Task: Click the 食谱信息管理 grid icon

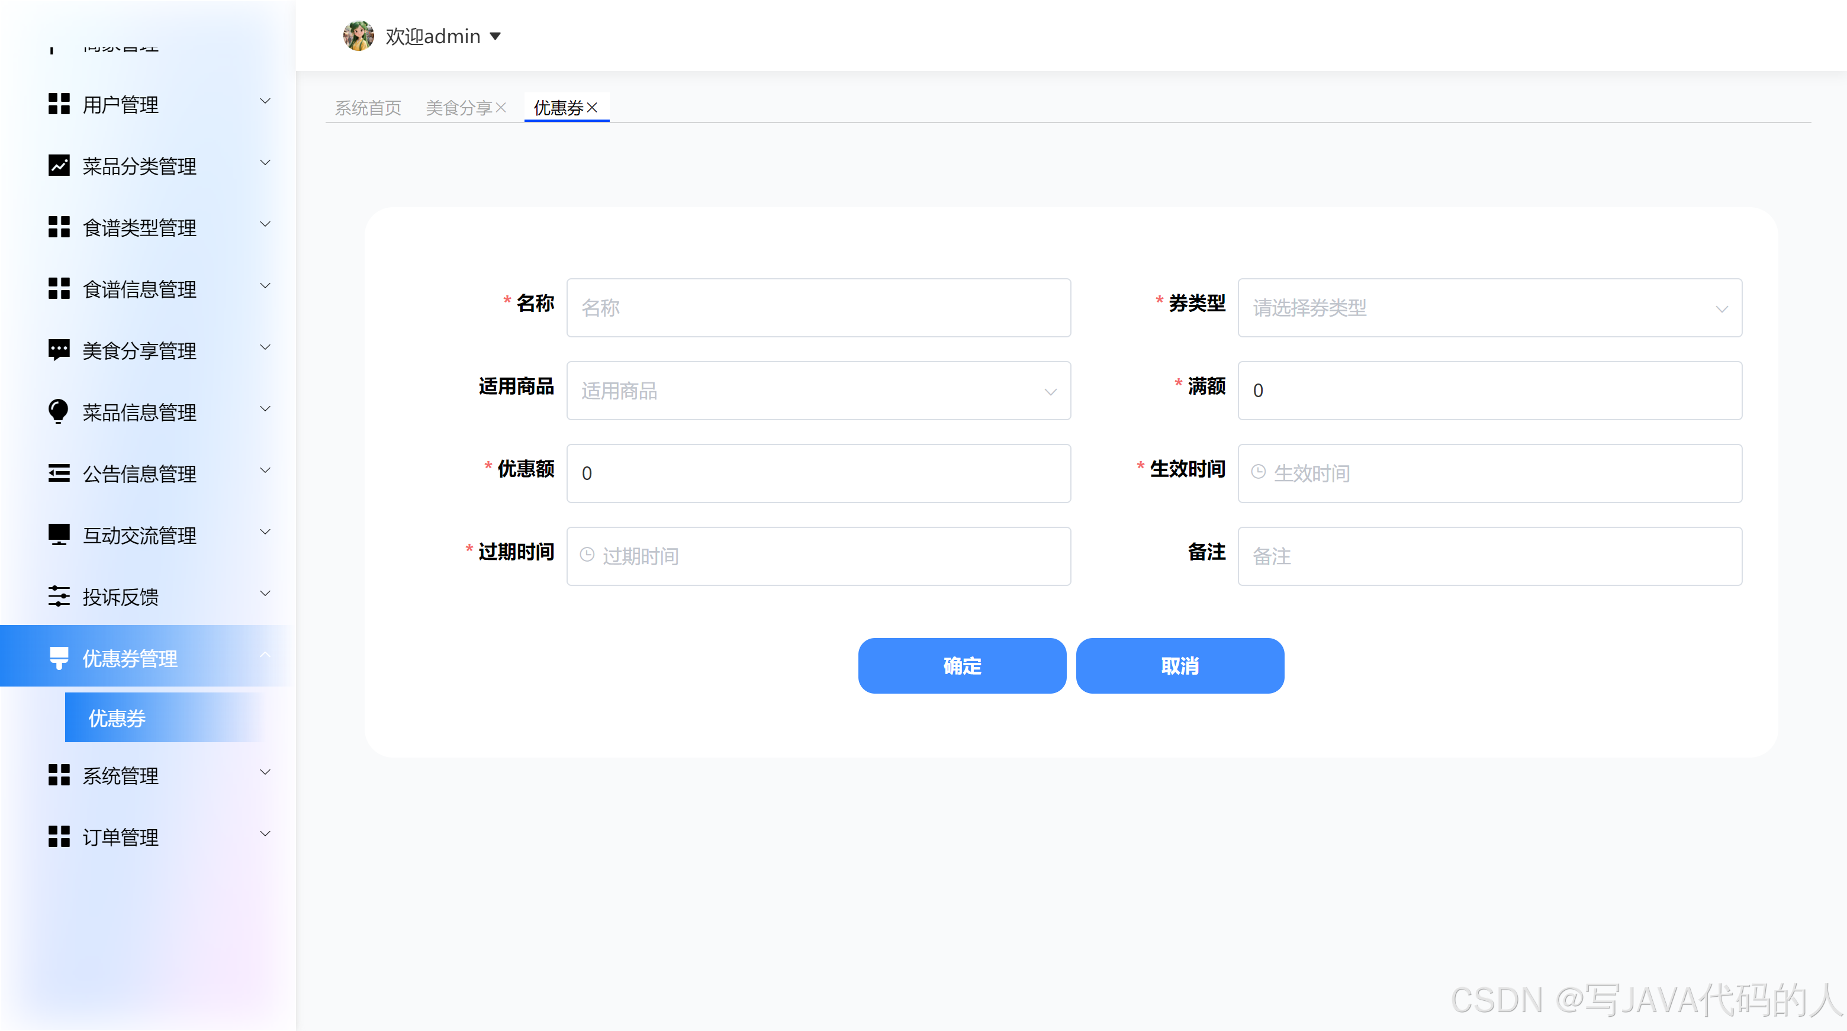Action: (x=59, y=289)
